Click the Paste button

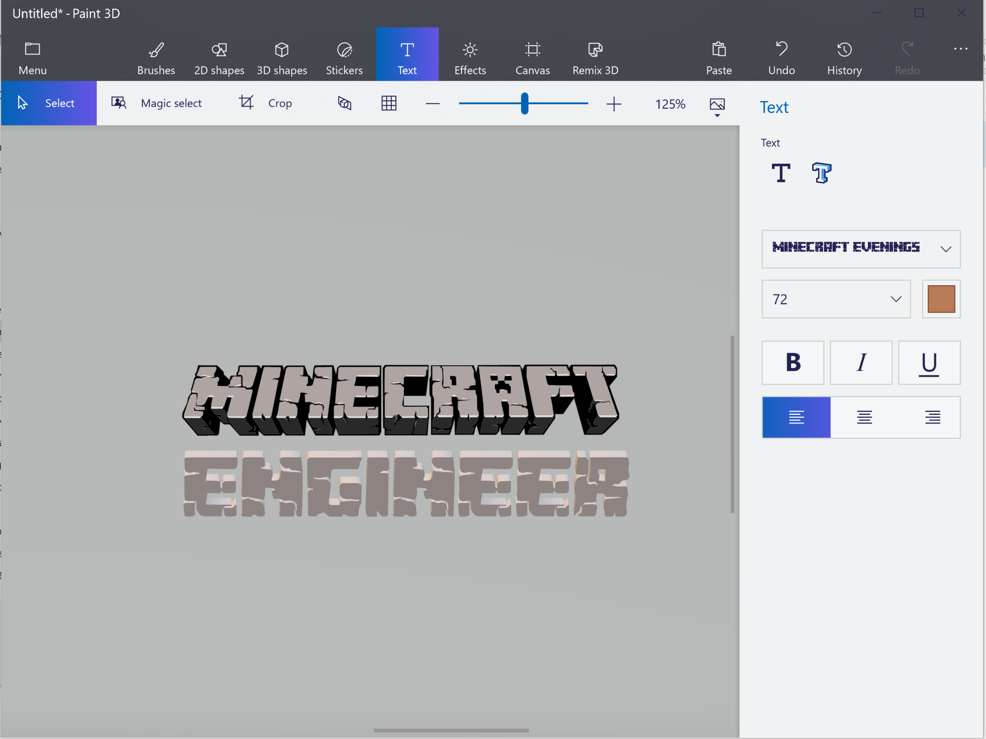coord(719,58)
